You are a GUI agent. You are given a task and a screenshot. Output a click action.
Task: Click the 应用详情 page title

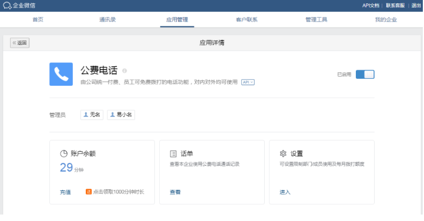(x=212, y=43)
